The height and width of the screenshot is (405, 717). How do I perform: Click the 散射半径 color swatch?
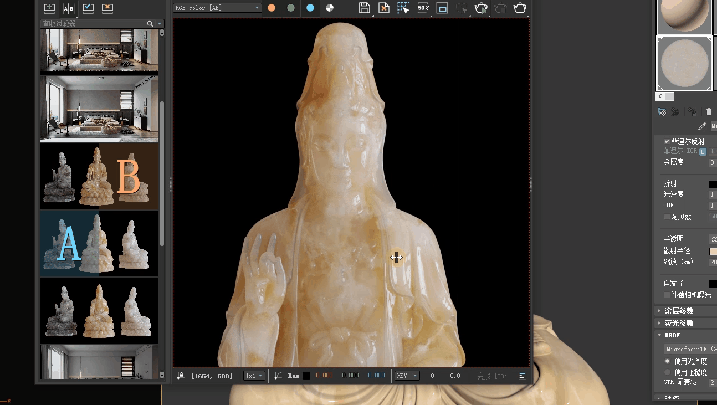713,251
